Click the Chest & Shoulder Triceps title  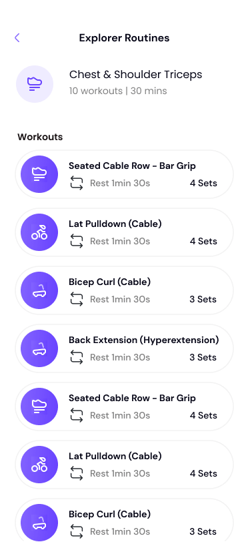[136, 75]
